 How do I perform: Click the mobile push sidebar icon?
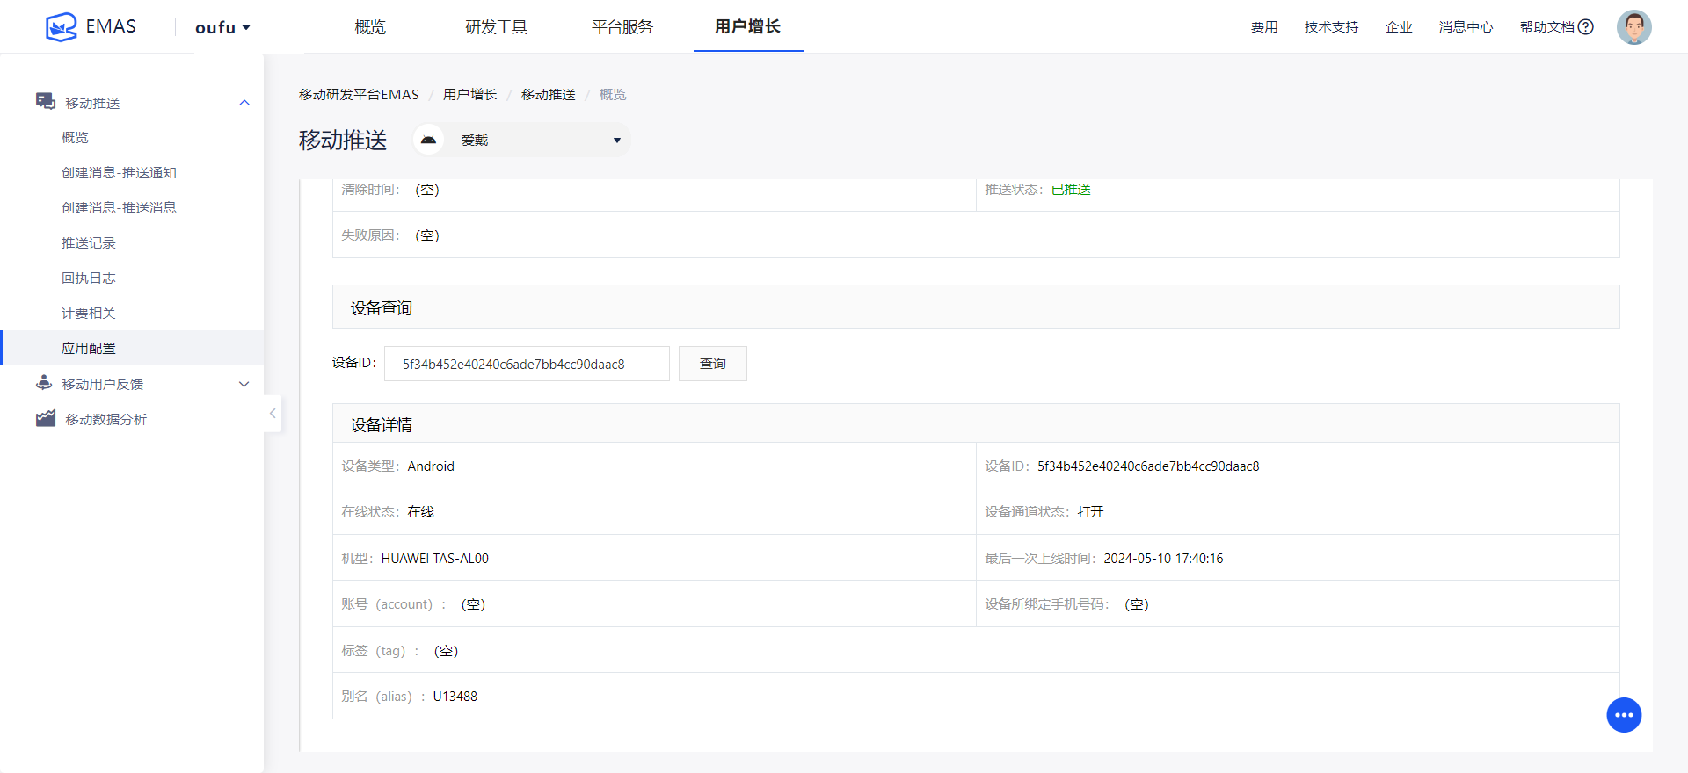pyautogui.click(x=46, y=102)
